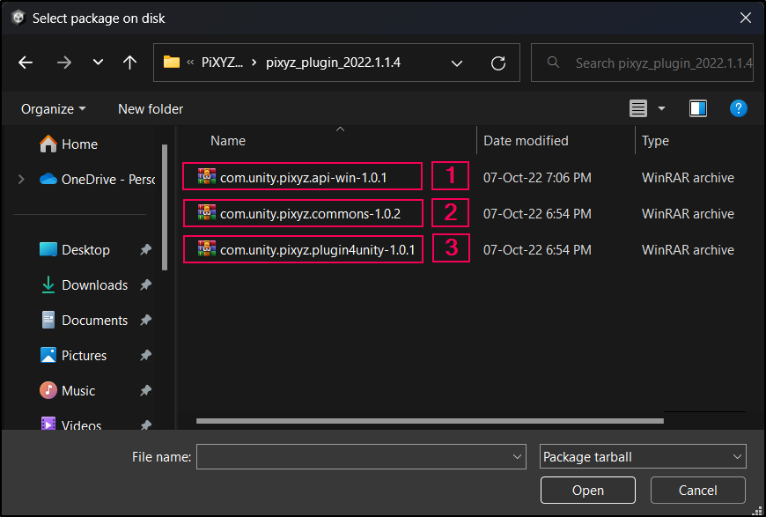The height and width of the screenshot is (517, 766).
Task: Click the view layout list icon
Action: (638, 108)
